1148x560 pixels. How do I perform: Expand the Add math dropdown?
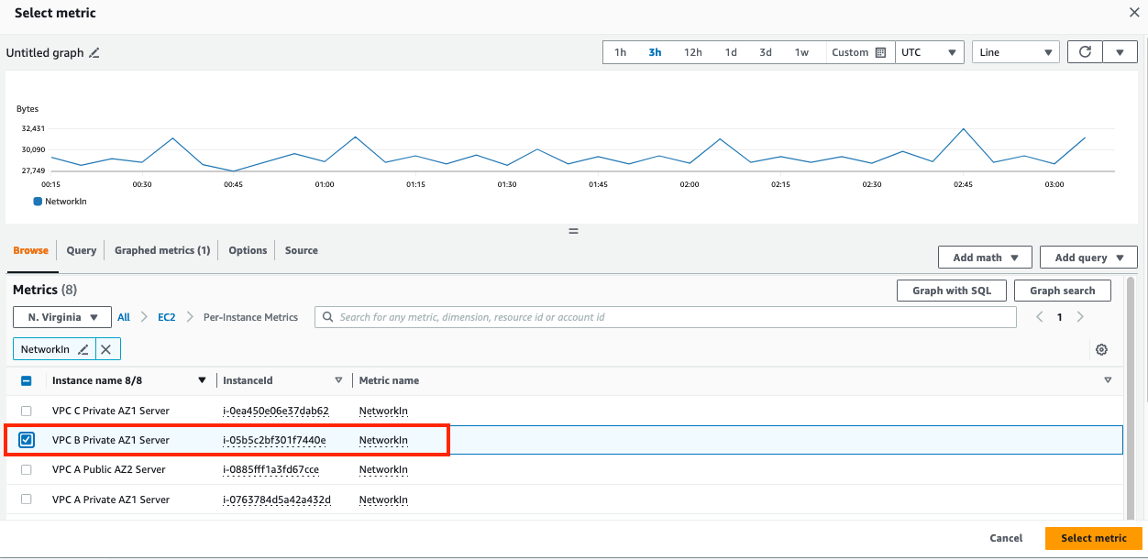pyautogui.click(x=985, y=258)
